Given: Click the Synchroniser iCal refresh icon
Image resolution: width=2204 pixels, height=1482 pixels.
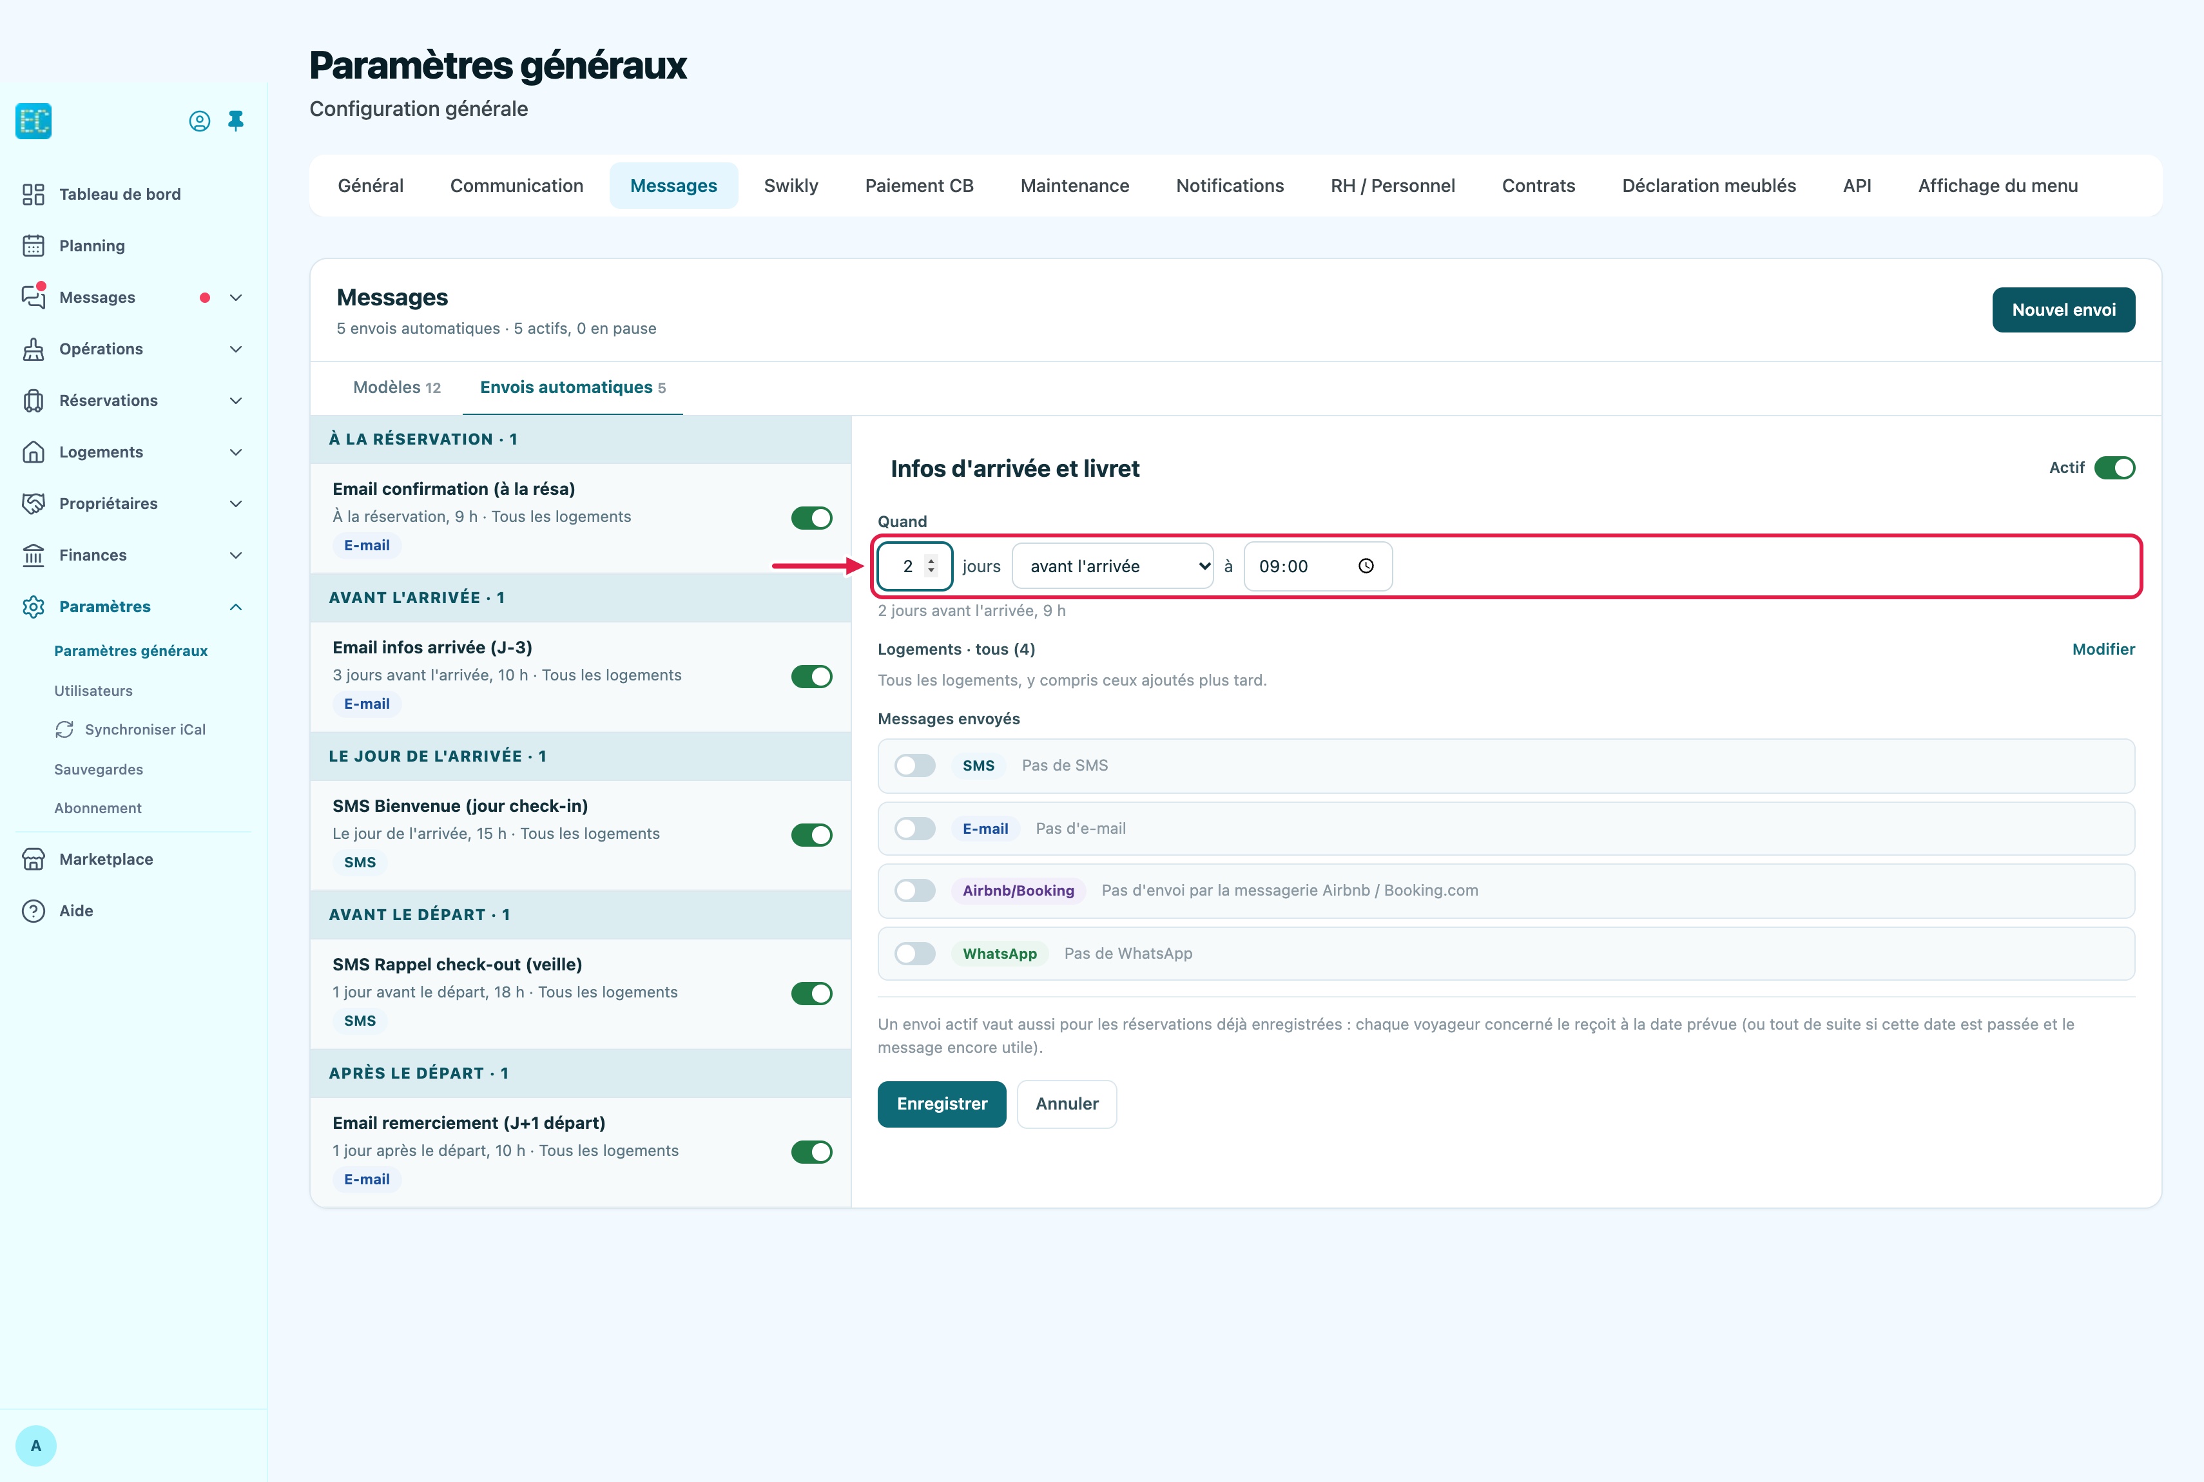Looking at the screenshot, I should coord(64,729).
